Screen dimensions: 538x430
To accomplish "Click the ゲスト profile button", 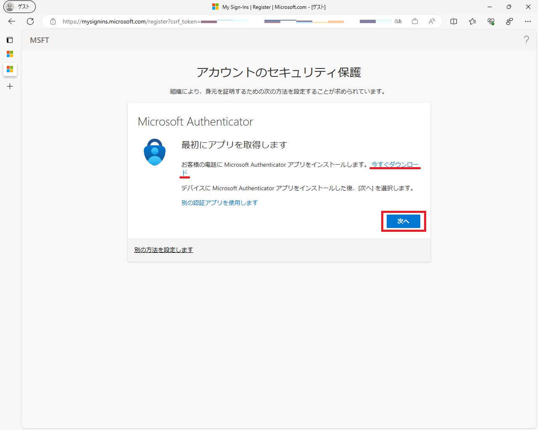I will (x=19, y=7).
